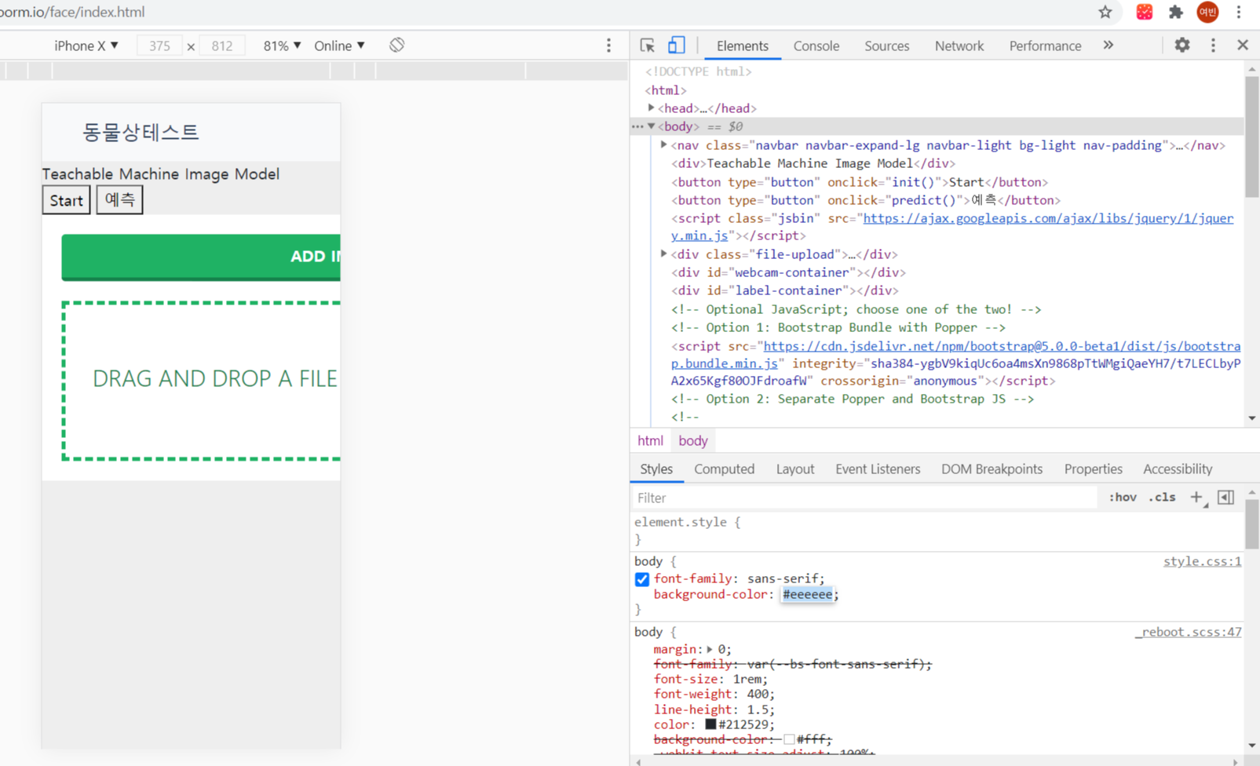
Task: Open the iPhone X device dropdown
Action: pyautogui.click(x=86, y=46)
